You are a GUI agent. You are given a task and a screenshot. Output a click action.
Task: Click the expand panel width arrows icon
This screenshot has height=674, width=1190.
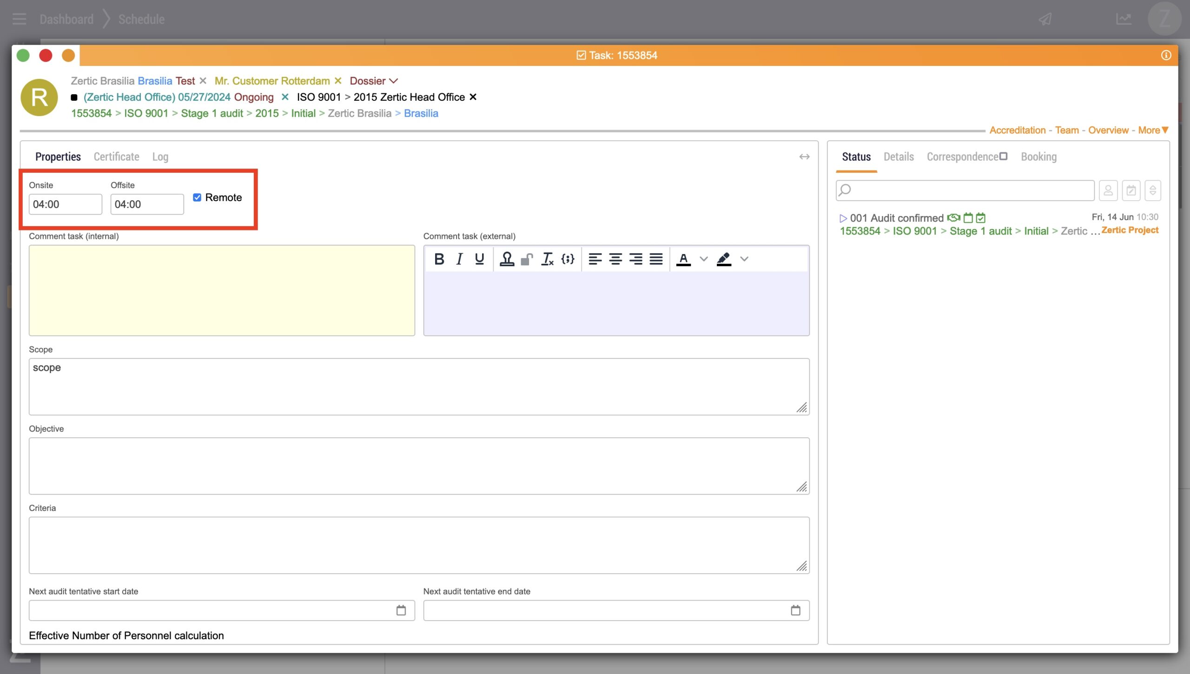804,157
